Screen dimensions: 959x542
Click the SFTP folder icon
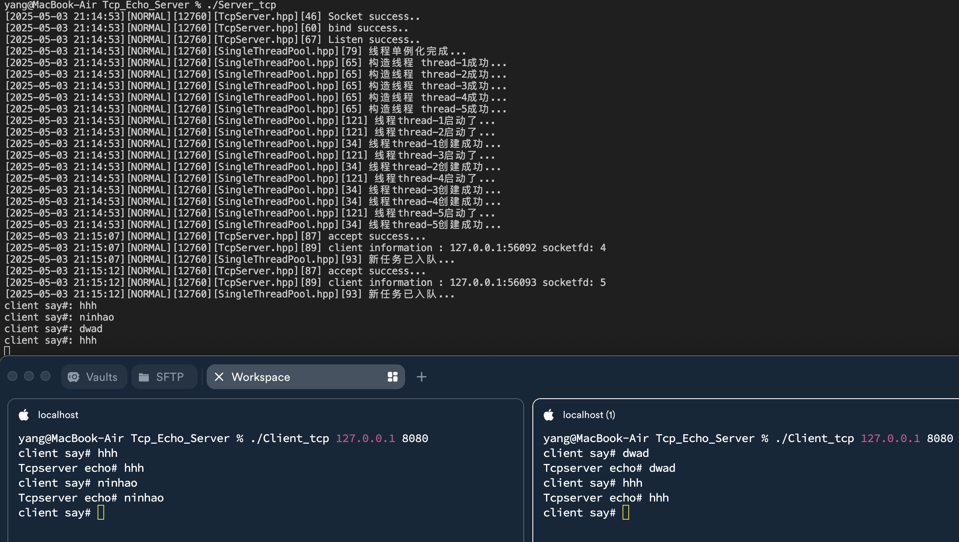tap(144, 377)
